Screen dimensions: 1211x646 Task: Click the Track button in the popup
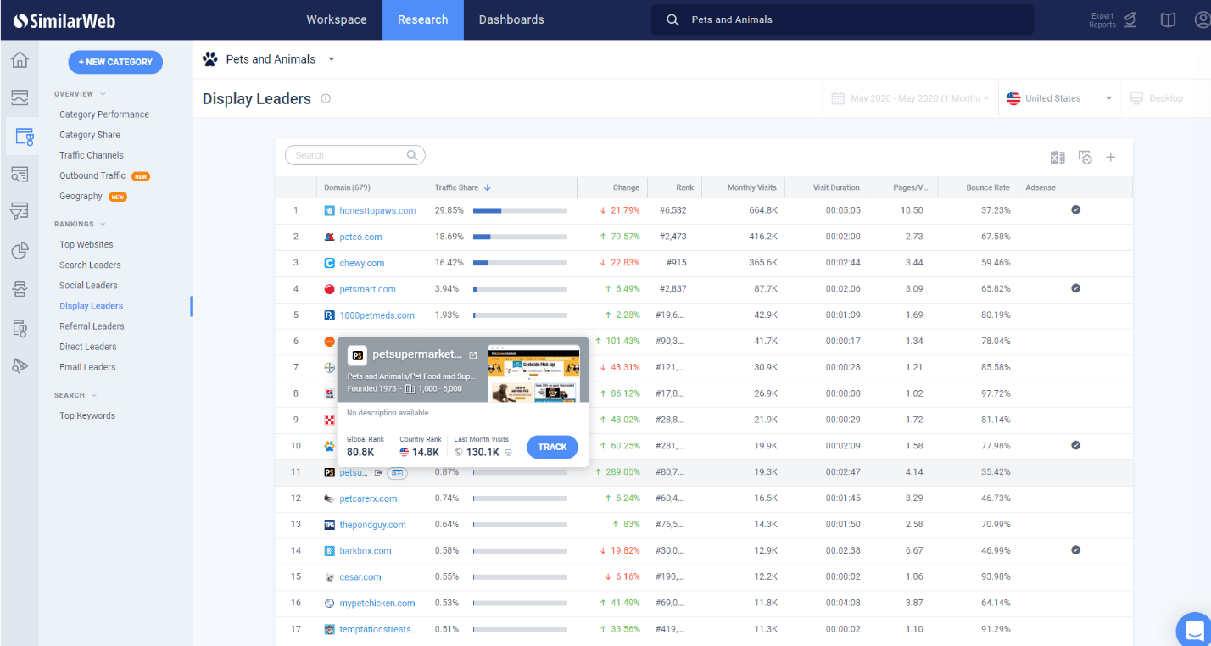tap(552, 447)
